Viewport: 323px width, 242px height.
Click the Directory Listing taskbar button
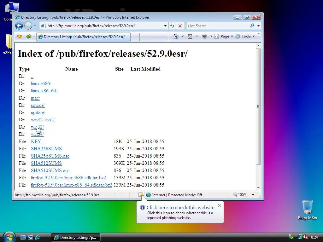pos(76,238)
